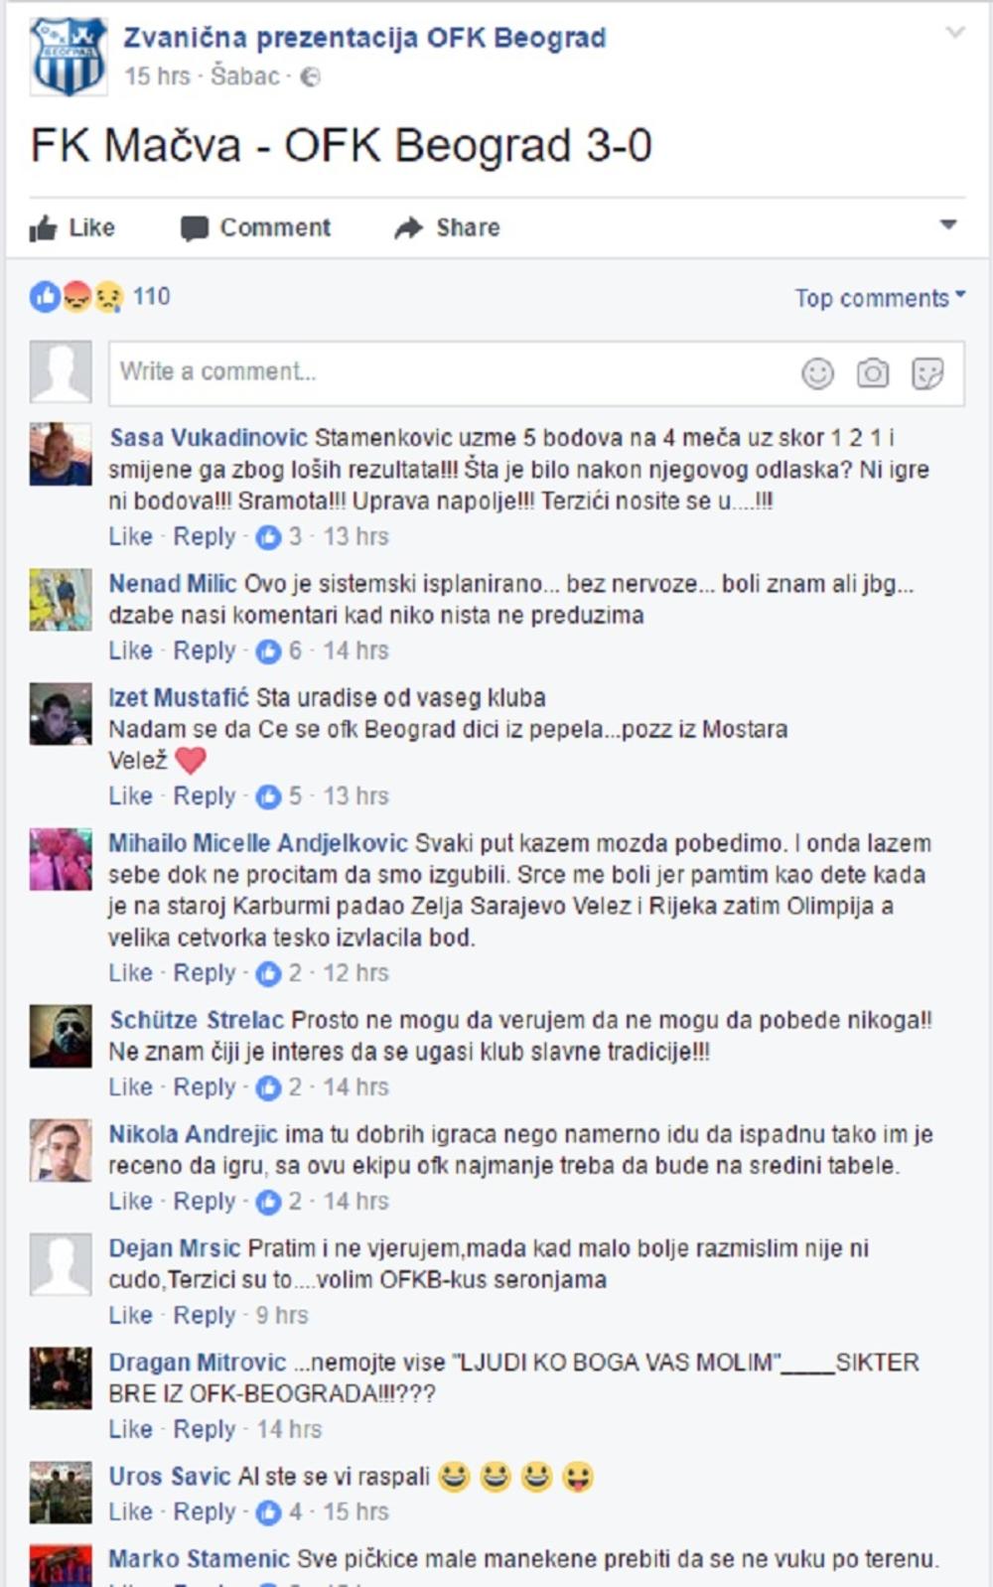993x1587 pixels.
Task: Reply to Uros Savic's comment
Action: 205,1512
